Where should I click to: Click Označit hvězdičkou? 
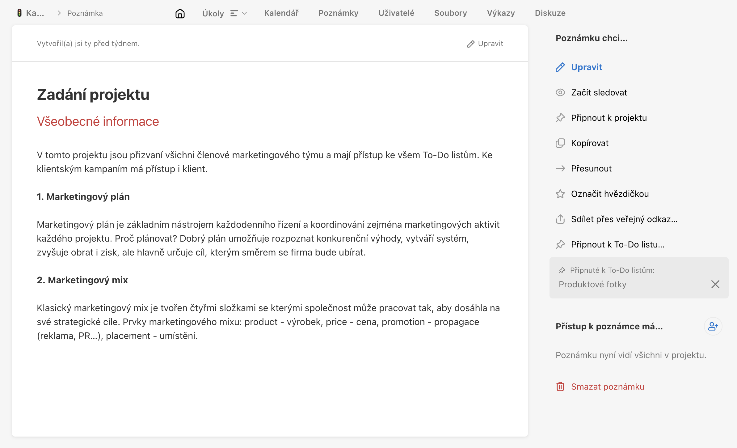pos(610,194)
